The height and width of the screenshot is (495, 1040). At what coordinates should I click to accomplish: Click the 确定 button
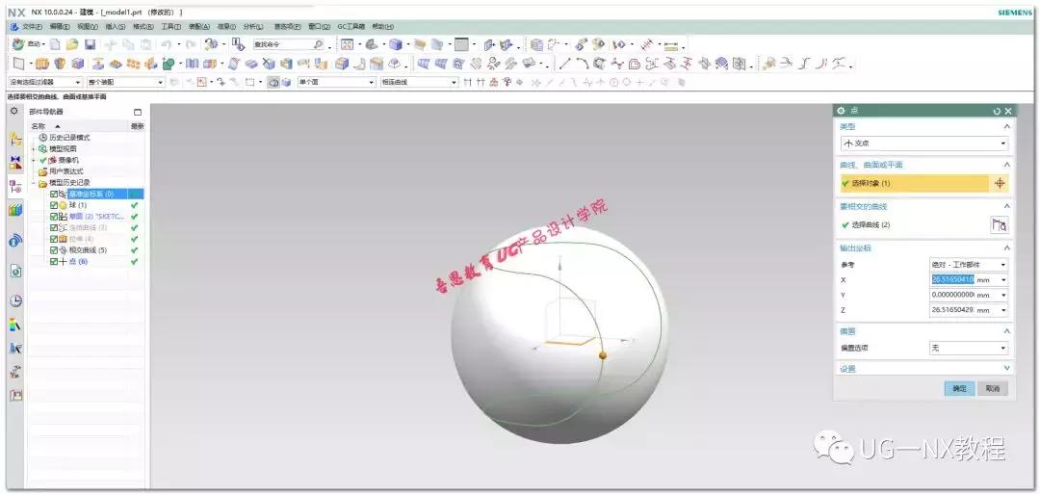[958, 388]
